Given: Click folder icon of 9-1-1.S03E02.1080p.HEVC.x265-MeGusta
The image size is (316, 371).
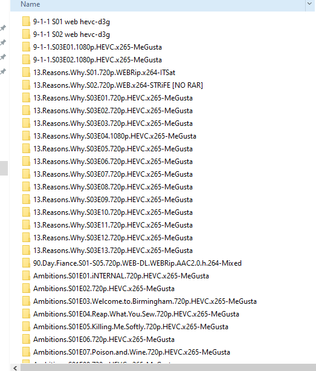Looking at the screenshot, I should [x=26, y=59].
